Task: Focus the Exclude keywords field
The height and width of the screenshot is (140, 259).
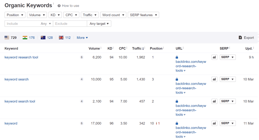Action: click(x=70, y=24)
